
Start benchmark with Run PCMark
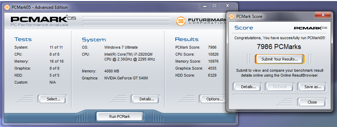[119, 117]
